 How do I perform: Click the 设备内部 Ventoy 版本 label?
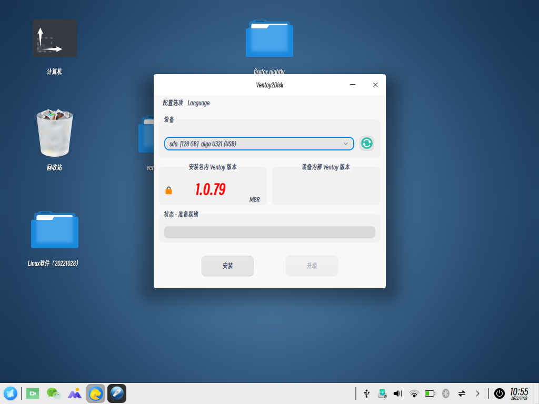click(x=325, y=167)
